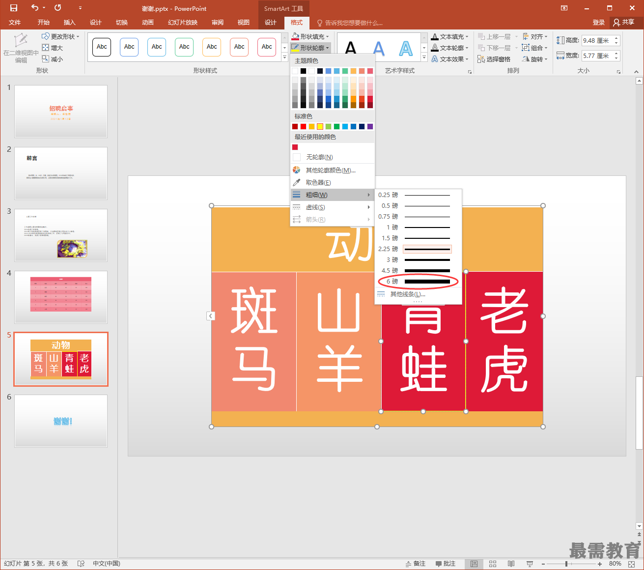The image size is (644, 570).
Task: Toggle 备注 notes pane in status bar
Action: point(416,564)
